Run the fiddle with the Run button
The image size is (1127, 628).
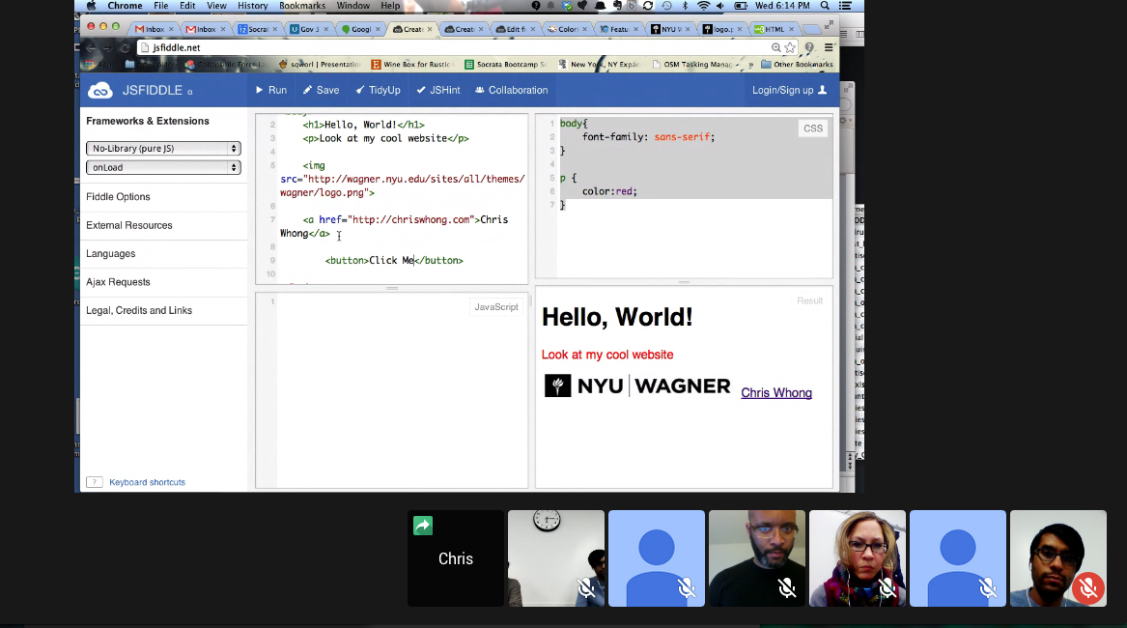coord(270,90)
